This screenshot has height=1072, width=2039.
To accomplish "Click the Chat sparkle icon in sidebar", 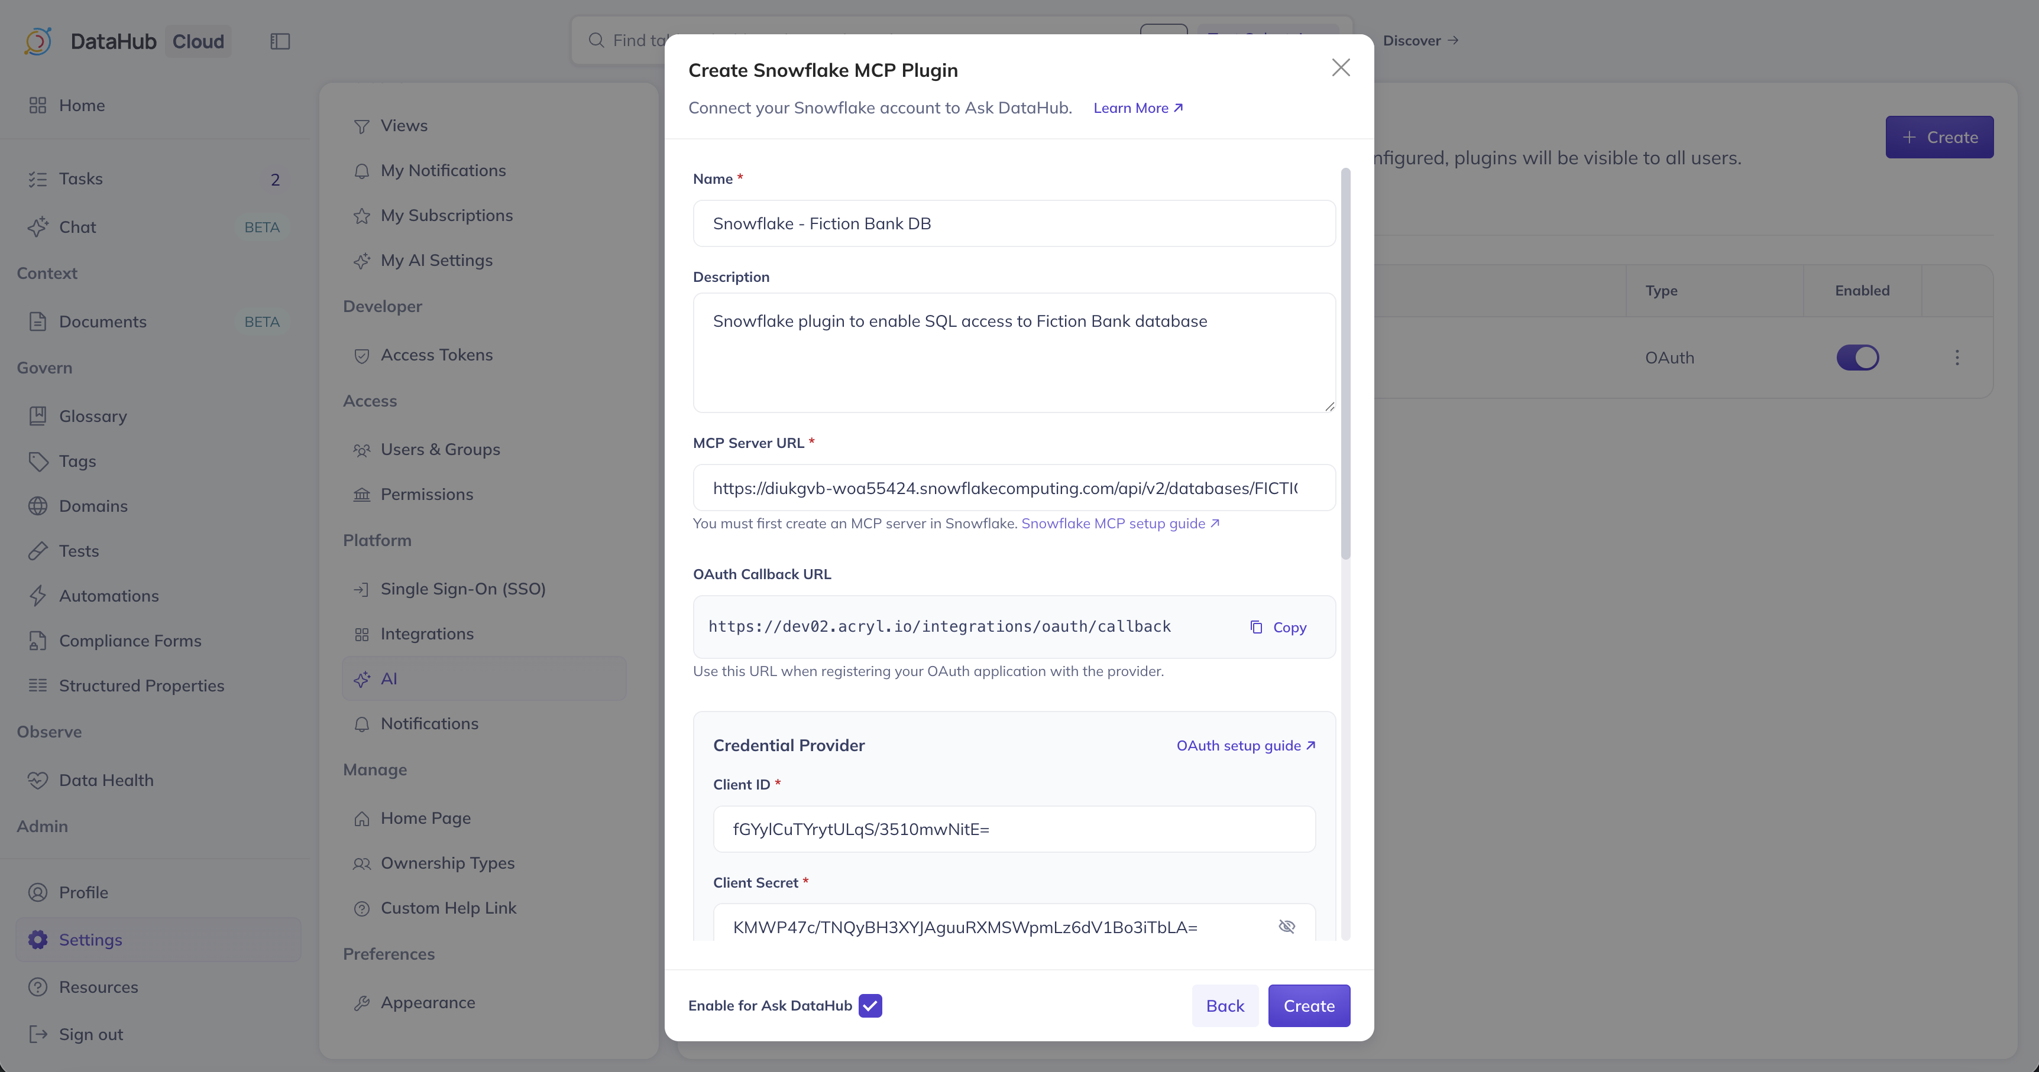I will (38, 227).
